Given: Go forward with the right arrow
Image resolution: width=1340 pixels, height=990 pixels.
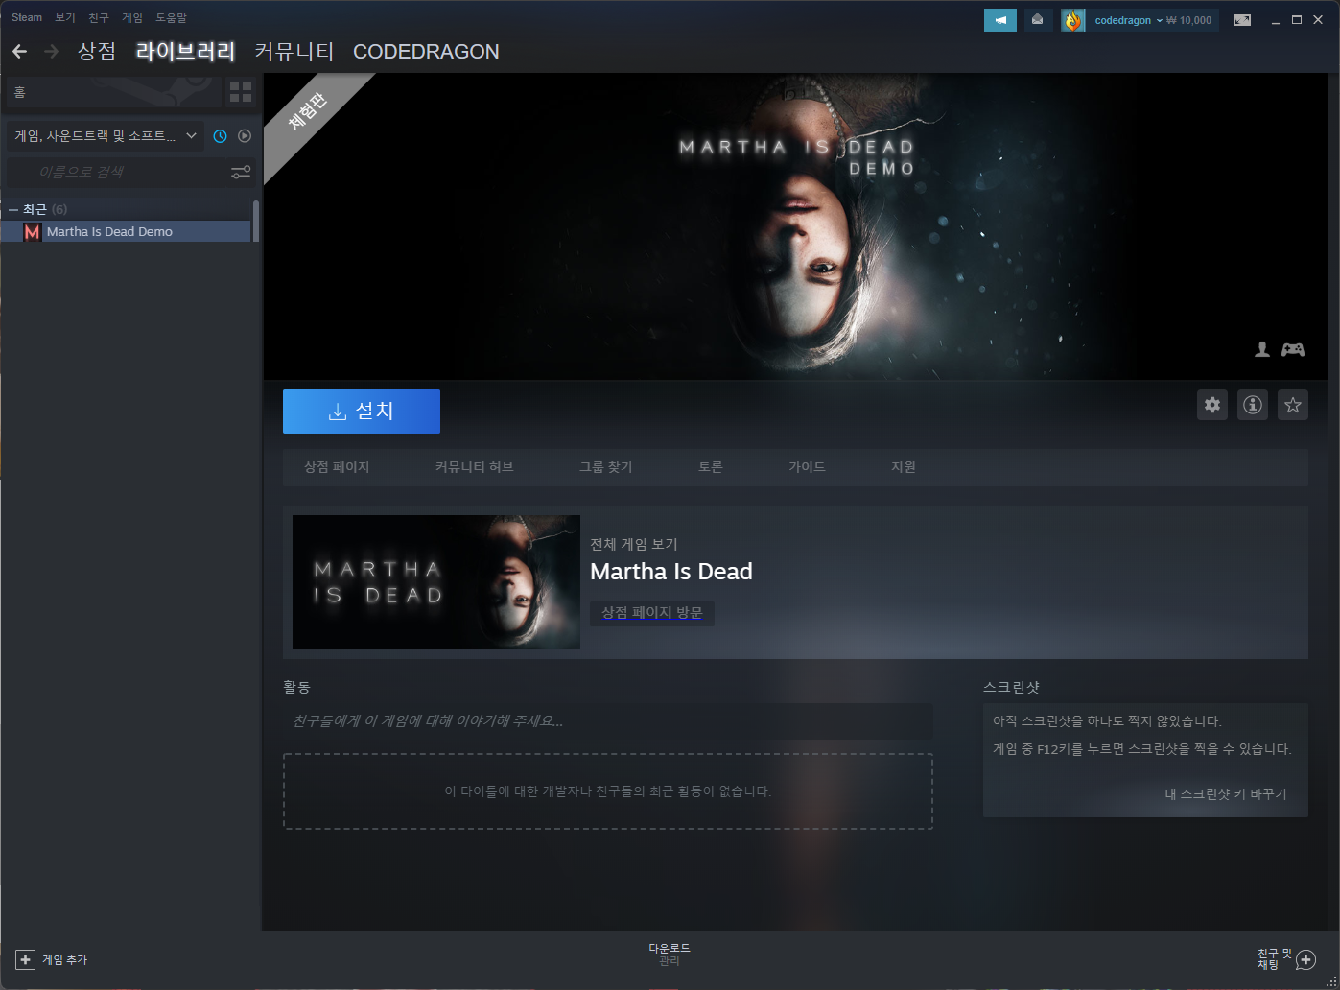Looking at the screenshot, I should click(x=52, y=52).
